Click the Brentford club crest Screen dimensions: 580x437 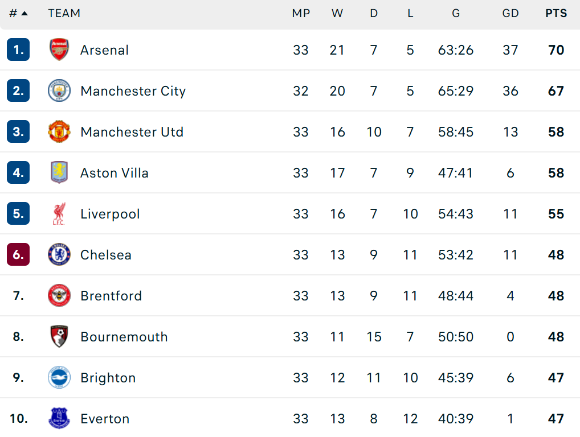[x=59, y=295]
